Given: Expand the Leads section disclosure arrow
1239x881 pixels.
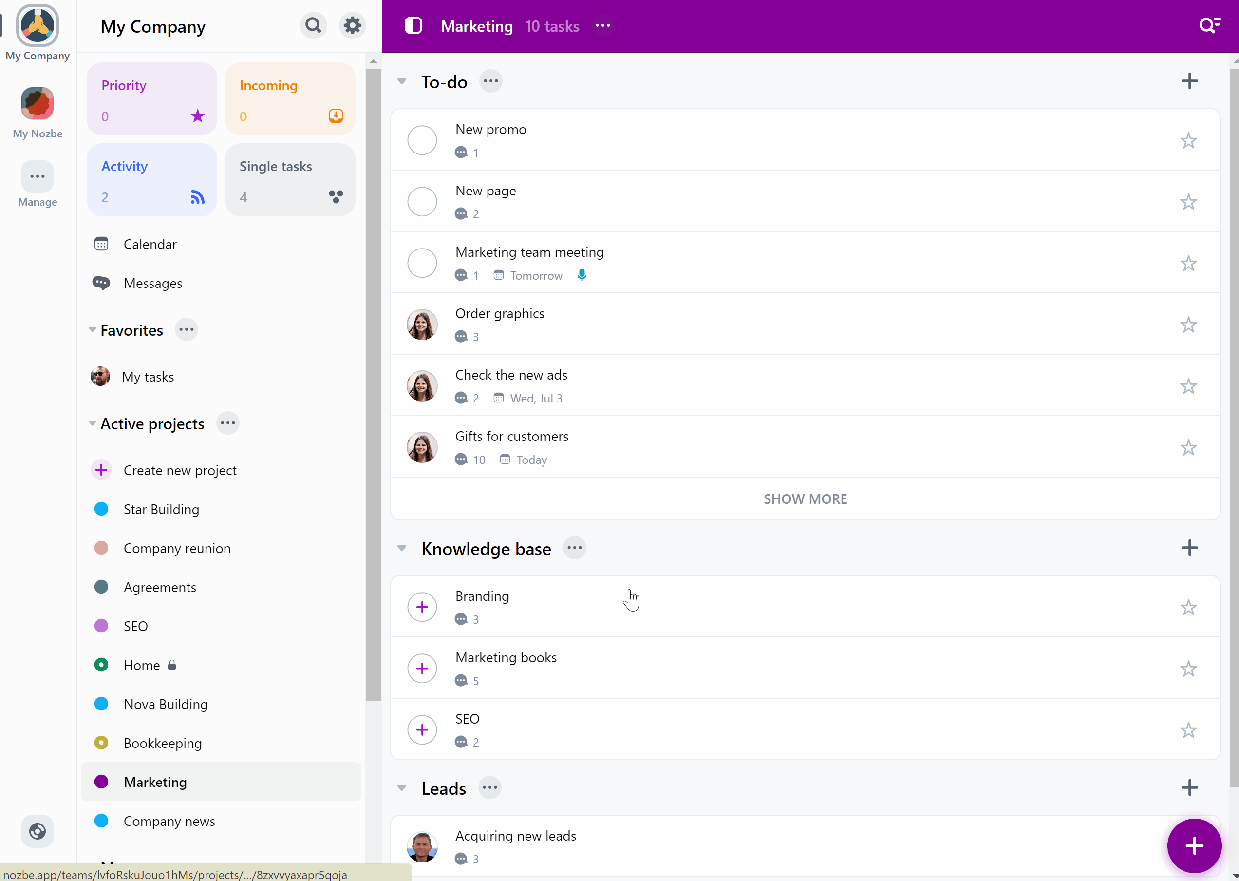Looking at the screenshot, I should [401, 787].
